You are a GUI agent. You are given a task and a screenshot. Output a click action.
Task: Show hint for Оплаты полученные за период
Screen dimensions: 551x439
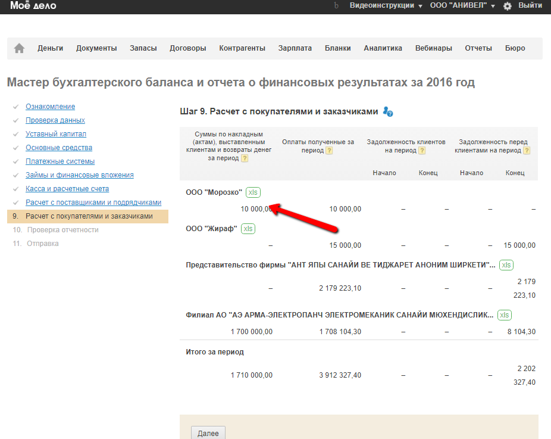pos(329,151)
